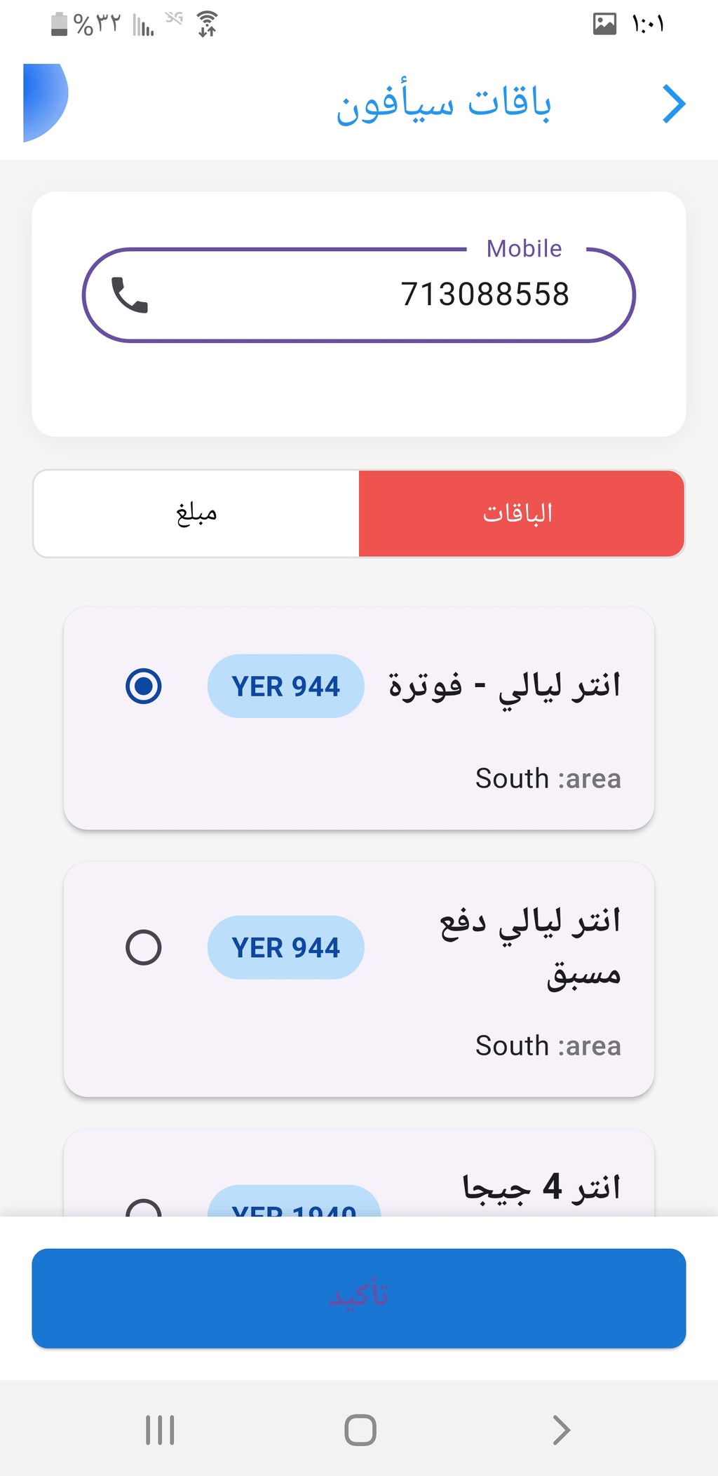Tap the باقات سيأفون page title
The width and height of the screenshot is (718, 1476).
pyautogui.click(x=444, y=104)
